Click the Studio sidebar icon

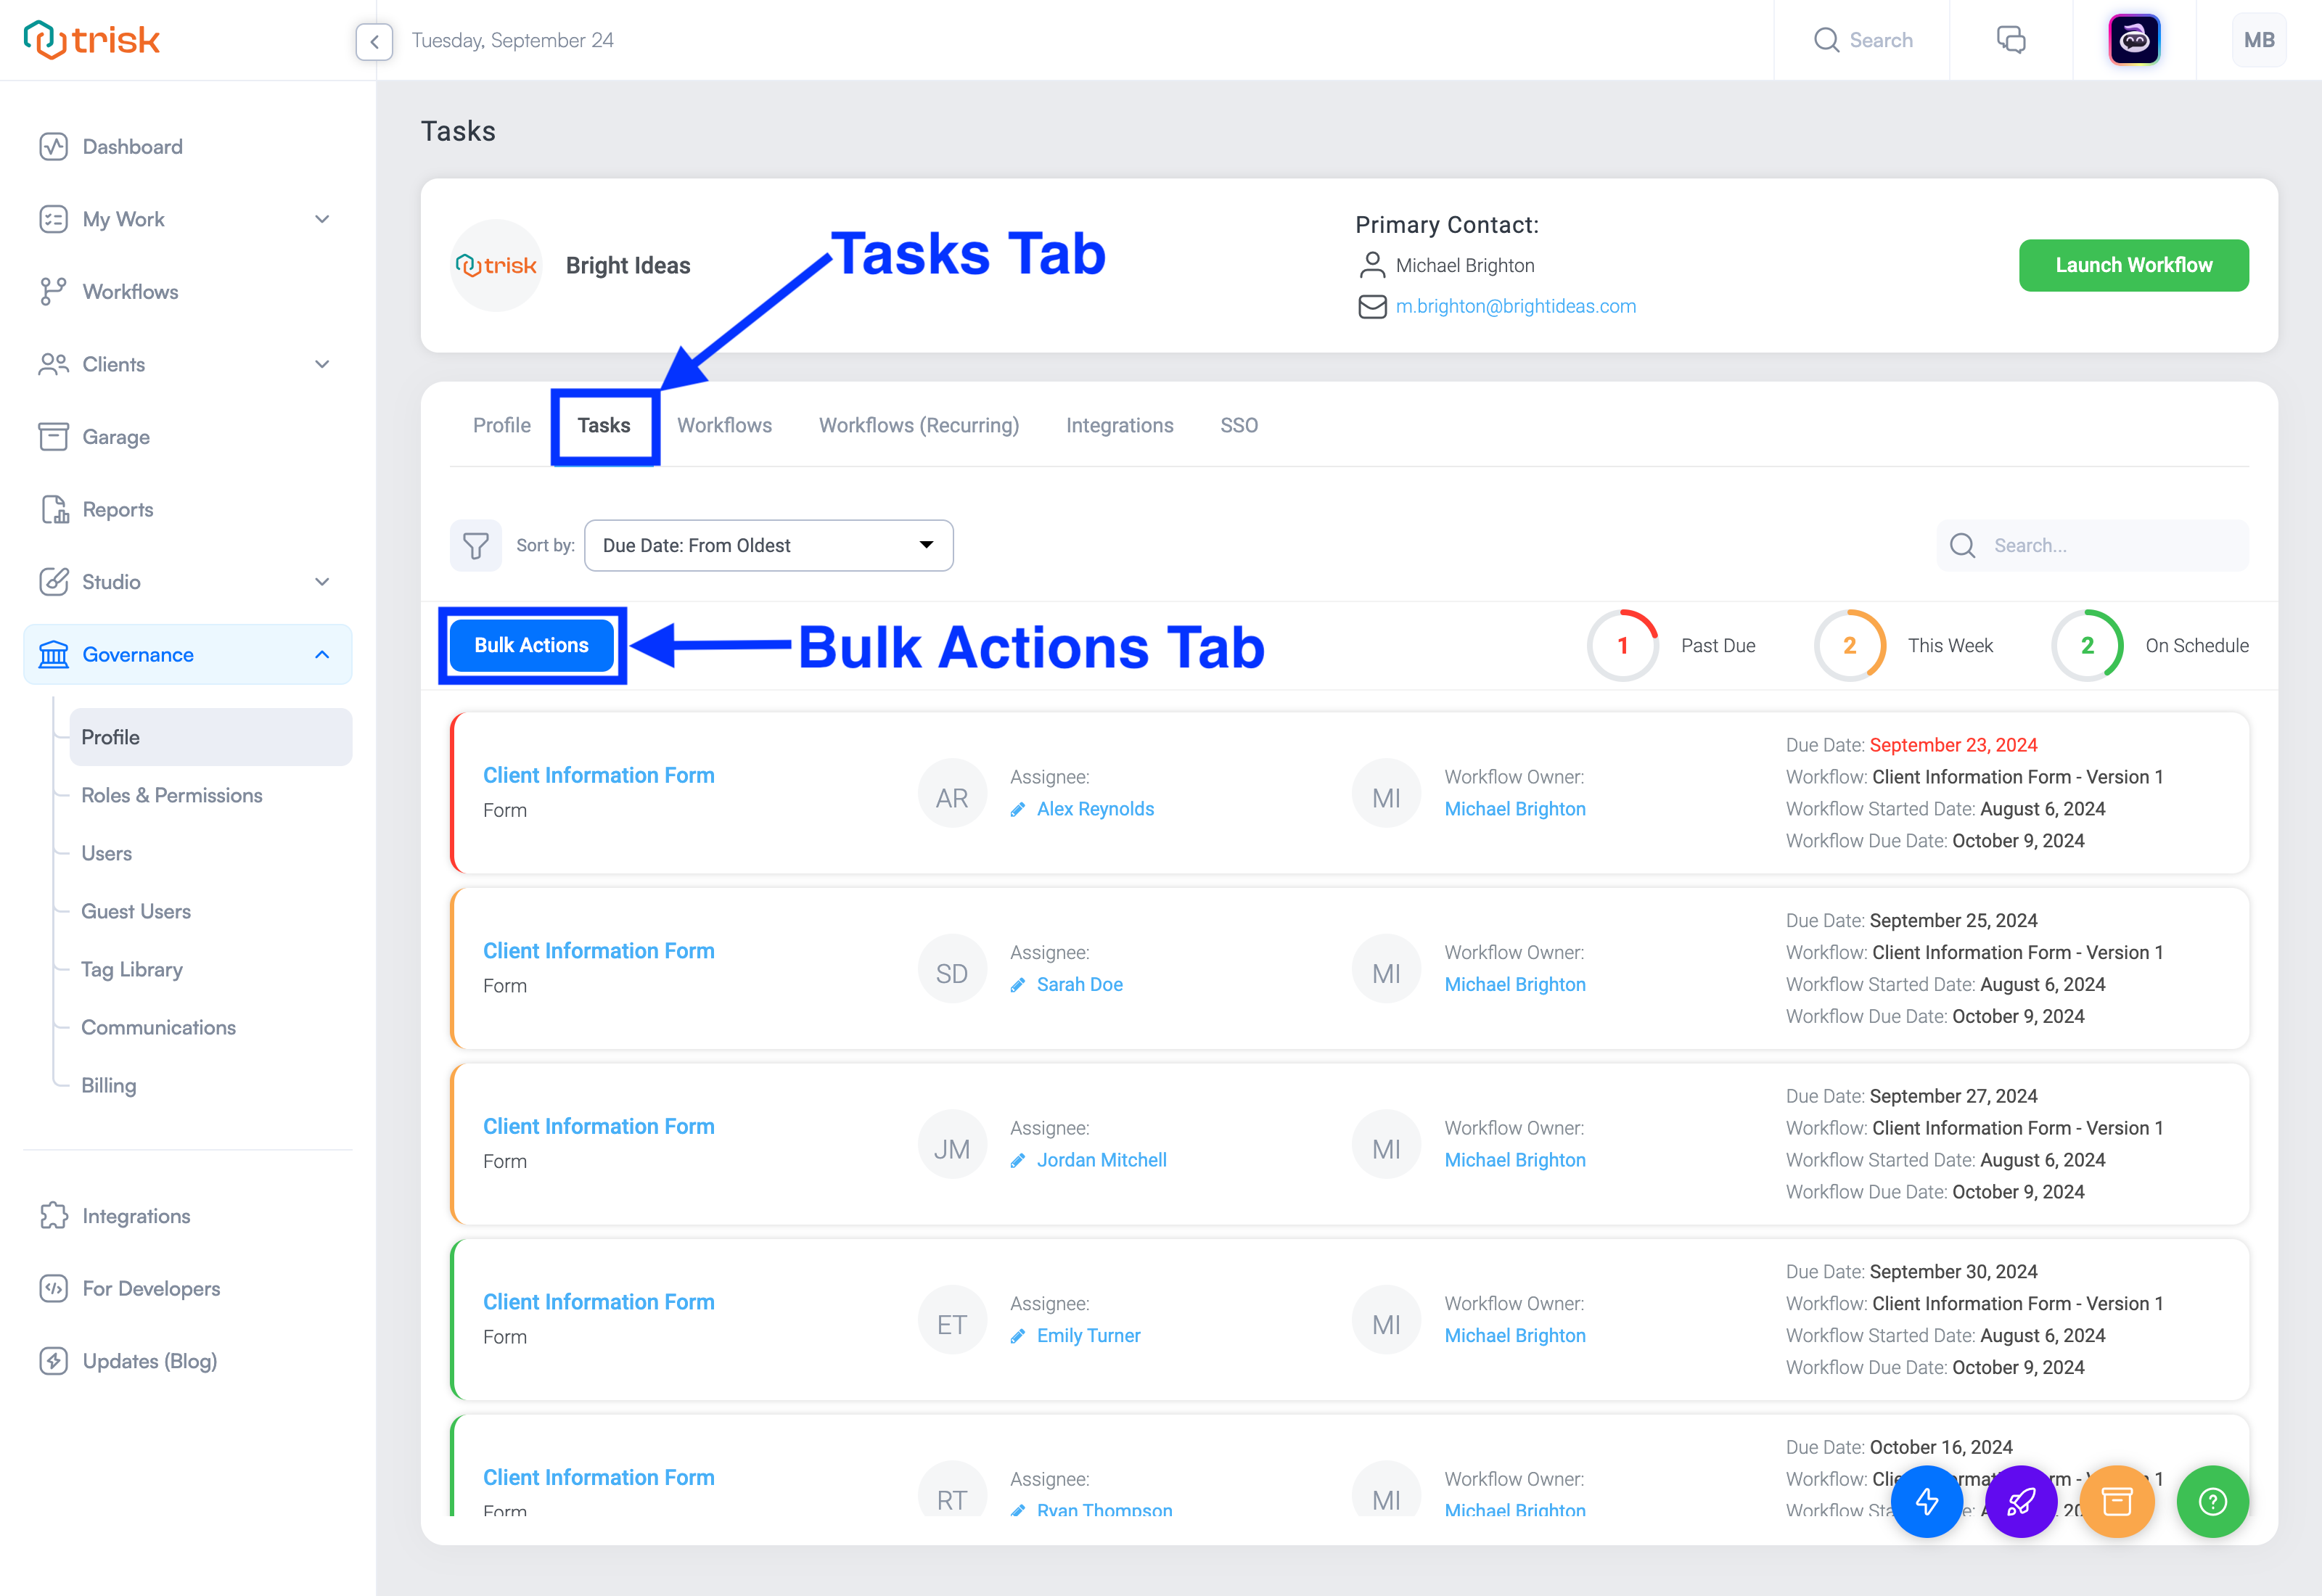click(x=52, y=580)
